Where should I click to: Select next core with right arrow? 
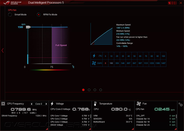coord(46,104)
